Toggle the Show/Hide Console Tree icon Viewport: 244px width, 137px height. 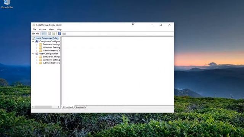tap(44, 33)
